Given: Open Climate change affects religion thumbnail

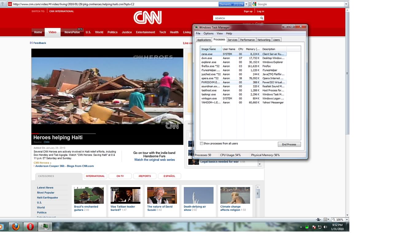Looking at the screenshot, I should [x=235, y=195].
